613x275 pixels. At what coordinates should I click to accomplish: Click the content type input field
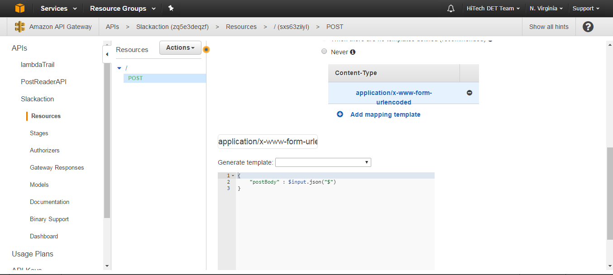[268, 142]
